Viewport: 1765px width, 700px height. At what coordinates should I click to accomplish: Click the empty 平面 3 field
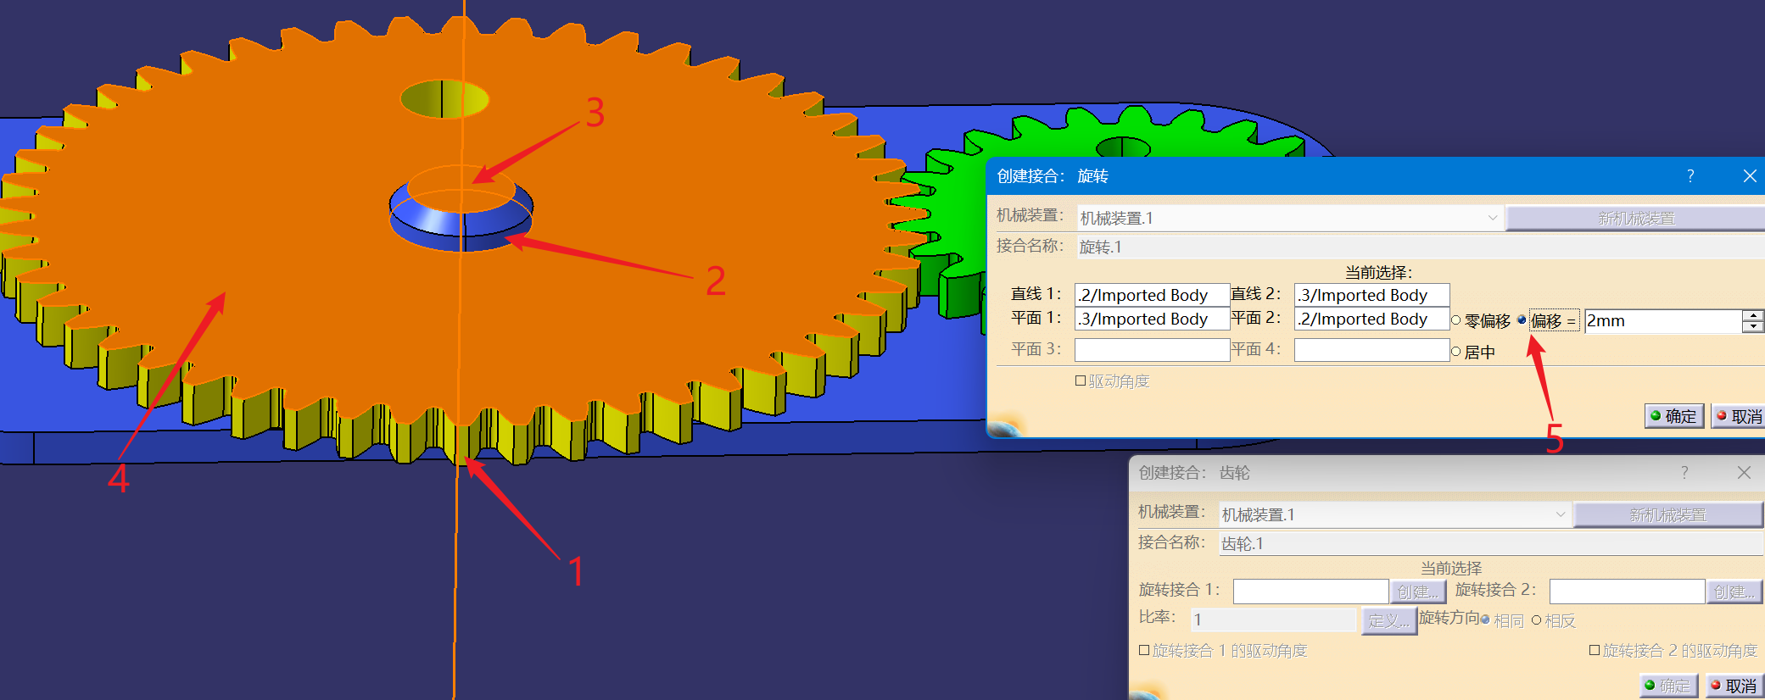1151,349
